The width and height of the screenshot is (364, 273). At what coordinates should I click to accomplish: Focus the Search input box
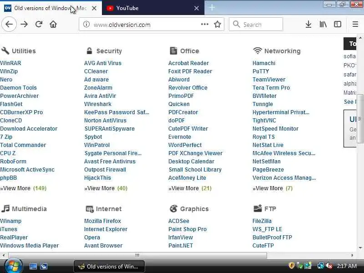256,24
